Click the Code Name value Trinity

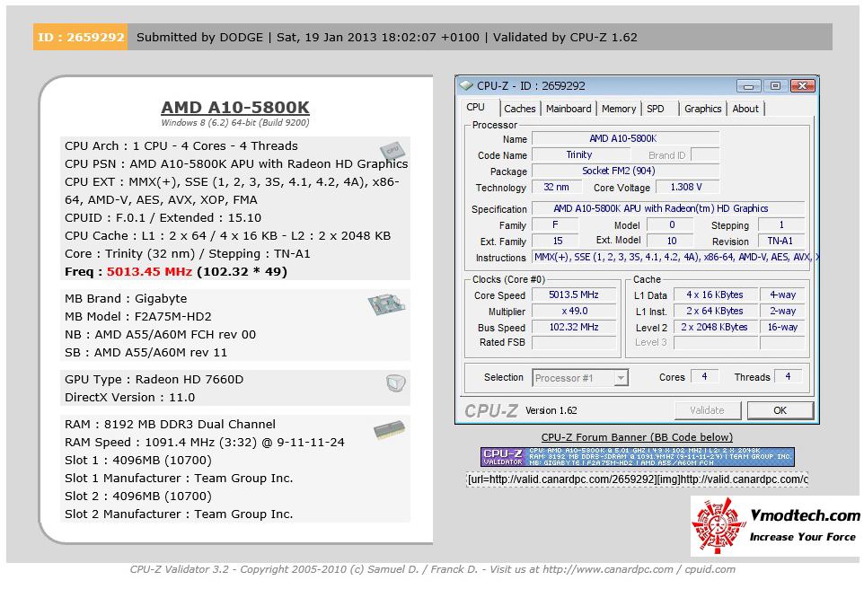tap(581, 154)
